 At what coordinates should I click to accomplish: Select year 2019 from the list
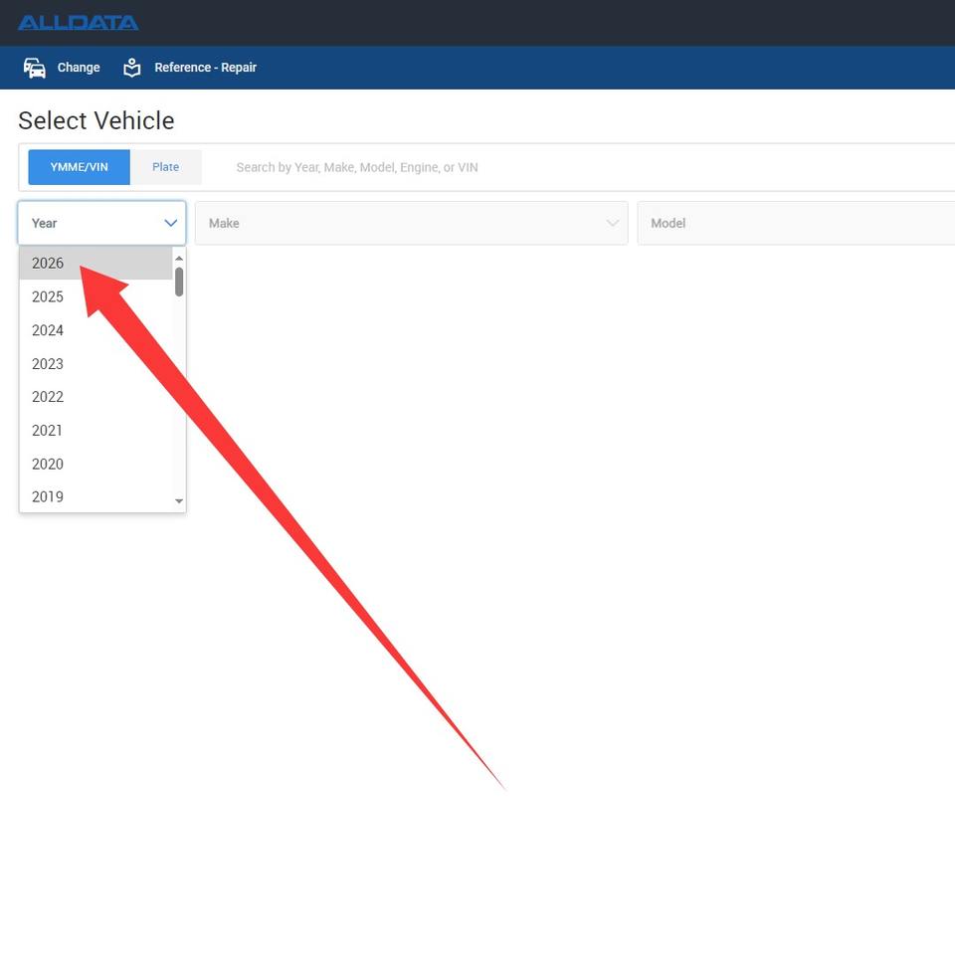point(95,496)
